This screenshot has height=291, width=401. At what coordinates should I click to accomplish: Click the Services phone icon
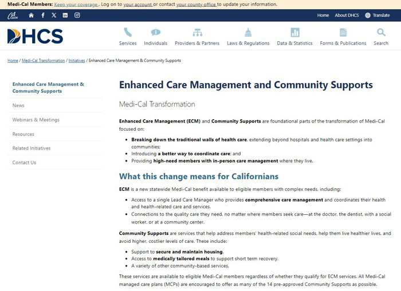coord(128,33)
